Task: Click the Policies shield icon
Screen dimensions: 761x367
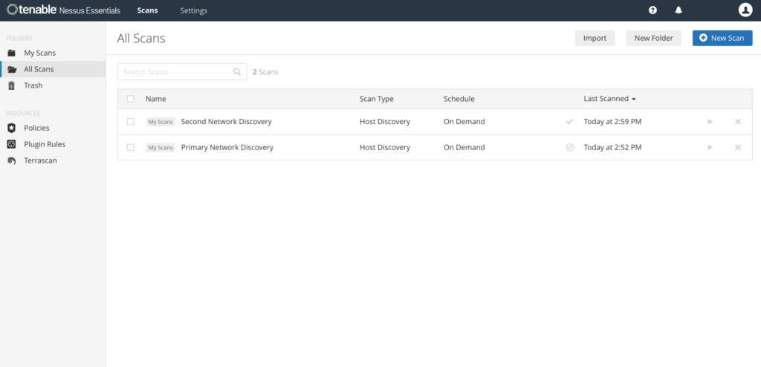Action: point(12,129)
